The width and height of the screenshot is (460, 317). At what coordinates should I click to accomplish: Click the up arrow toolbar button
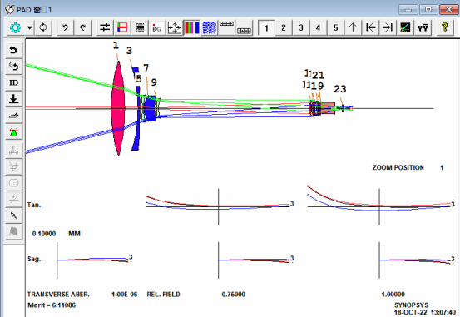click(x=353, y=27)
